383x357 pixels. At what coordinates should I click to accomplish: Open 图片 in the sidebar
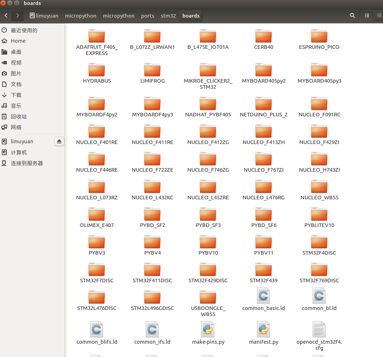click(x=32, y=73)
